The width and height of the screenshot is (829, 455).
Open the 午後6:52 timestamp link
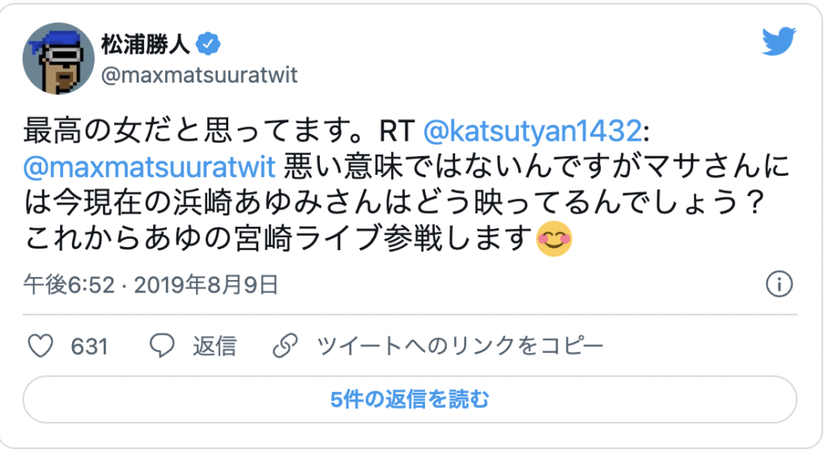[x=69, y=285]
